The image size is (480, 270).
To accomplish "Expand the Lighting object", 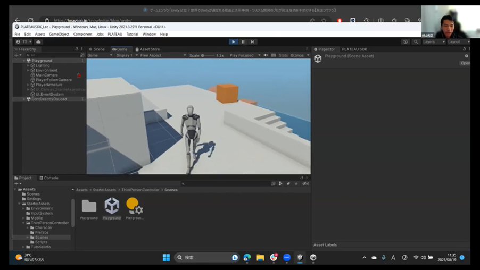I will (28, 65).
